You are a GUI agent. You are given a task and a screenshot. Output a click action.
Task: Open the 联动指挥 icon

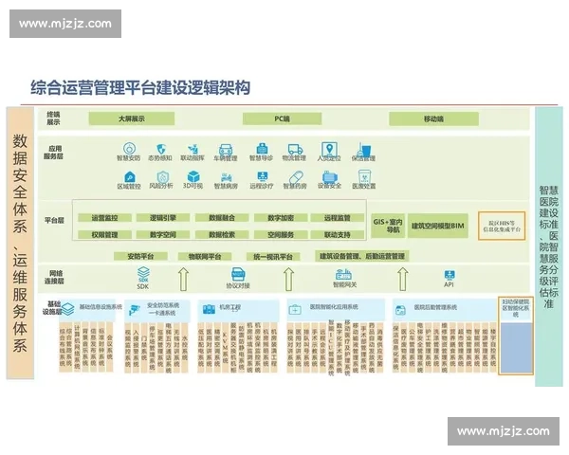(193, 149)
